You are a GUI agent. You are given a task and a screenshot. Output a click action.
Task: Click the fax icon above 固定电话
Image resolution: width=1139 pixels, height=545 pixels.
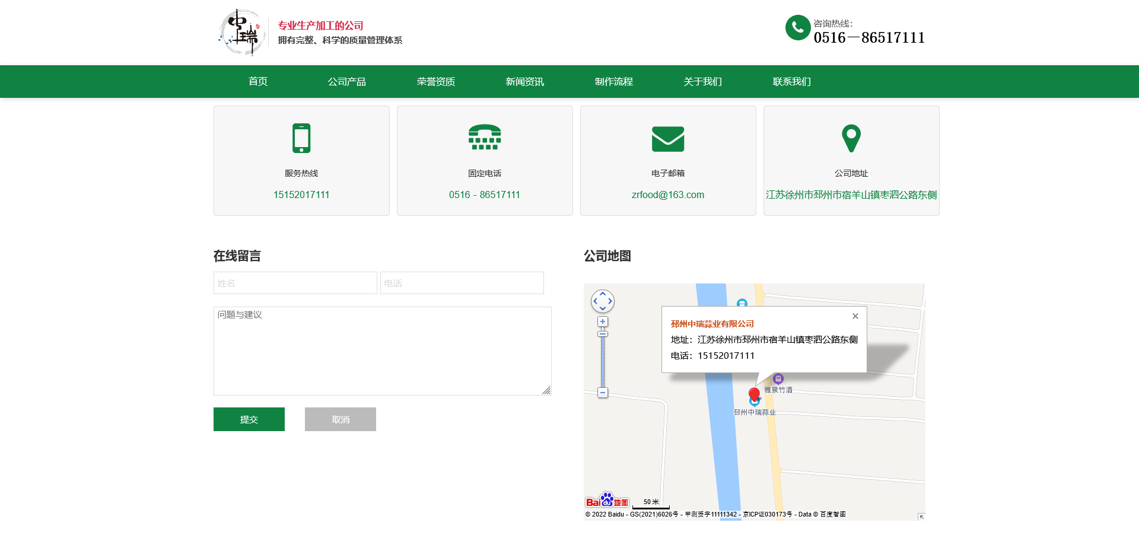pyautogui.click(x=485, y=138)
